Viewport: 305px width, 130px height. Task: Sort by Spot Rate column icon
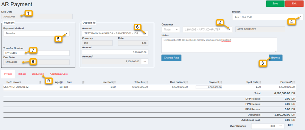tap(260, 82)
